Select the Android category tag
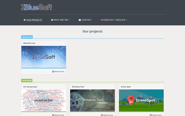This screenshot has width=185, height=116. 27,80
